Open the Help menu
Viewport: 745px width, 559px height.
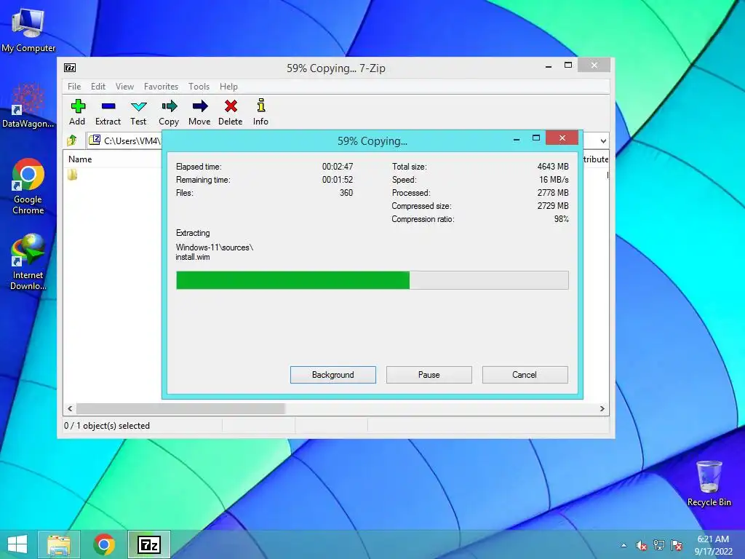pyautogui.click(x=228, y=87)
